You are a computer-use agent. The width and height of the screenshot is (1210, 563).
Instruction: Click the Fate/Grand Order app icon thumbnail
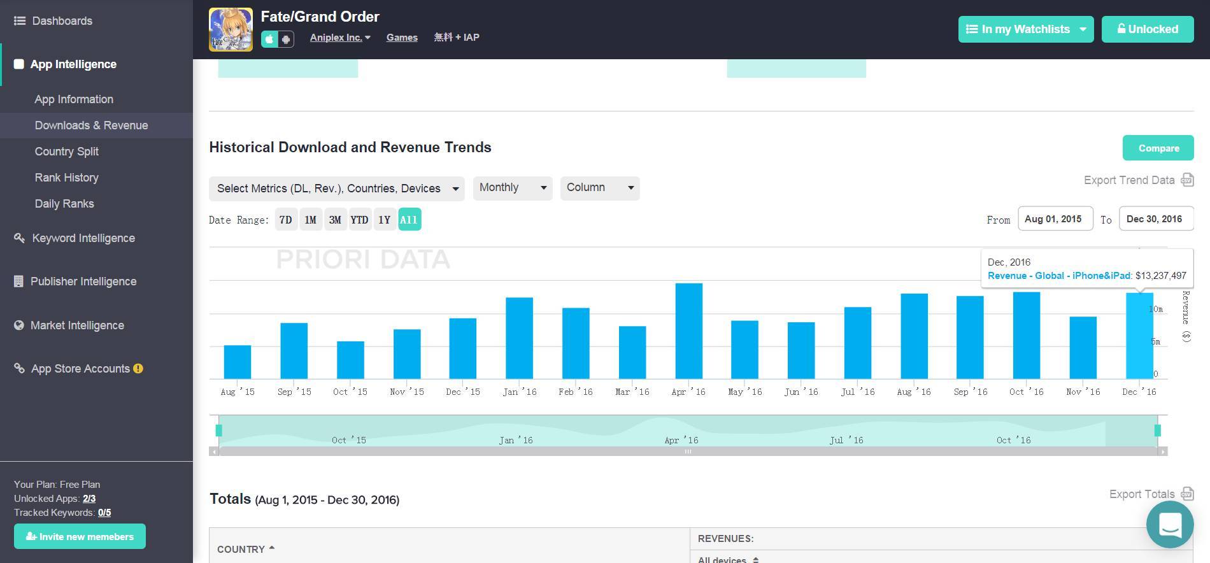click(x=231, y=29)
